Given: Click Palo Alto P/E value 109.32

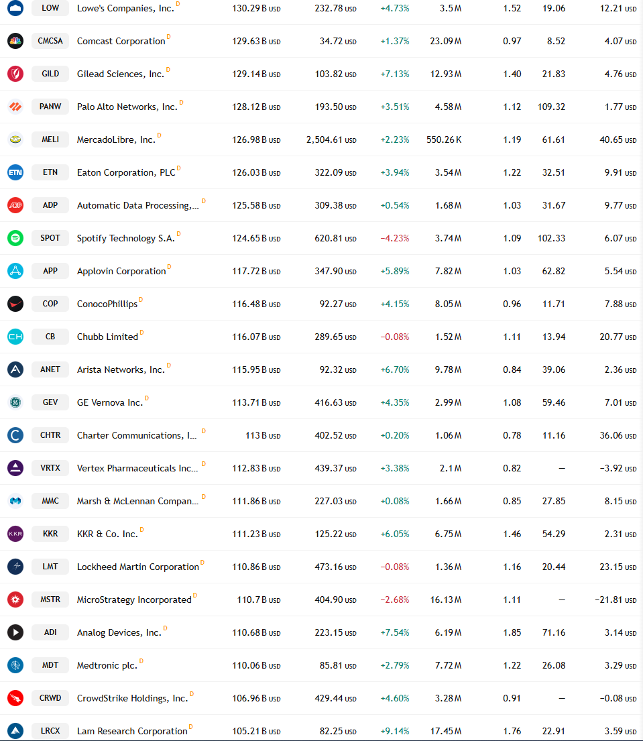Looking at the screenshot, I should [551, 107].
